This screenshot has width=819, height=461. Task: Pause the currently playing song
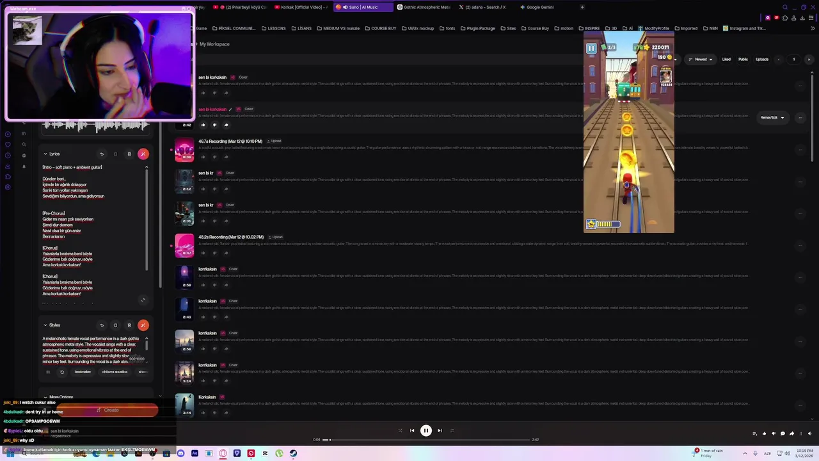coord(425,431)
